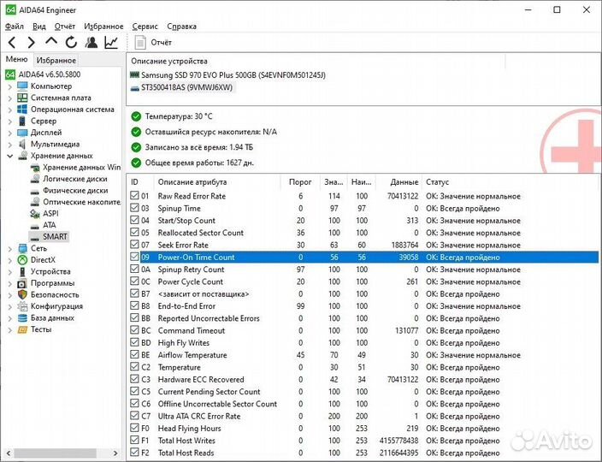
Task: Click the tree scrollbar right arrow
Action: [x=115, y=453]
